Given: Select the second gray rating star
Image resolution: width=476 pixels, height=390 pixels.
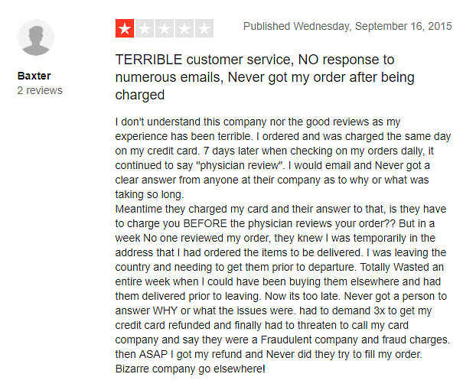Looking at the screenshot, I should point(145,28).
